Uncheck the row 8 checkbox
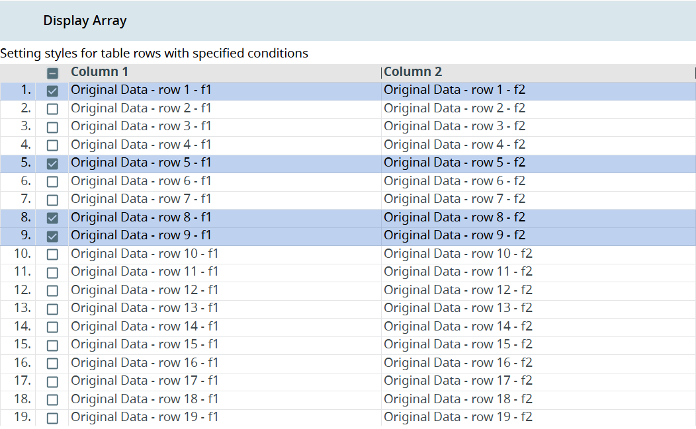The height and width of the screenshot is (429, 696). tap(53, 218)
